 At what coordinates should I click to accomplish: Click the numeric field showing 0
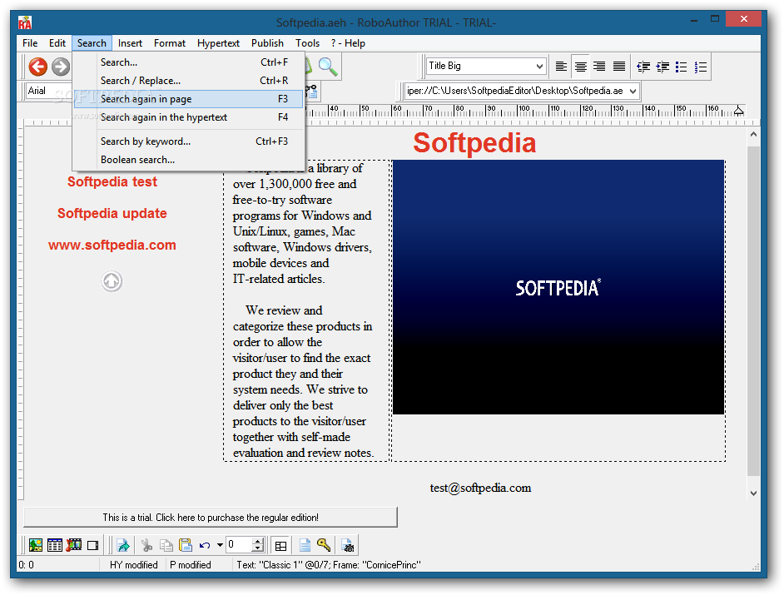(239, 544)
